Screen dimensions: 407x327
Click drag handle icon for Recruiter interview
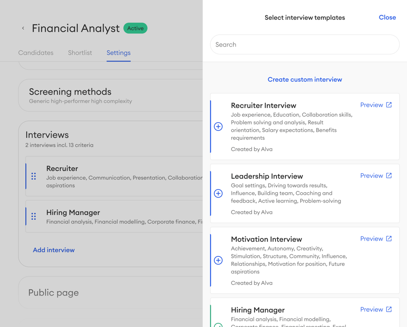pos(33,176)
